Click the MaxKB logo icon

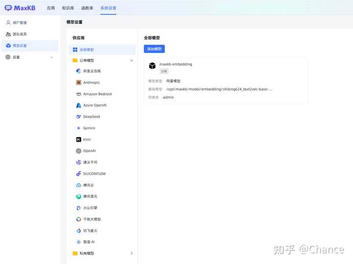(8, 8)
